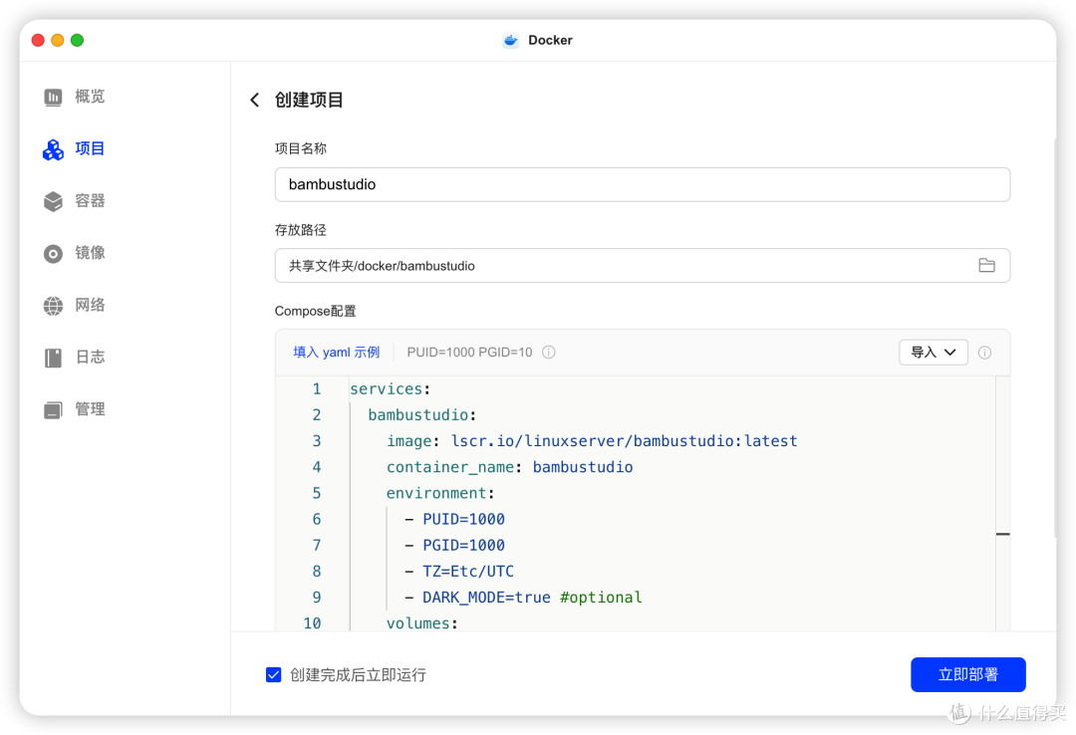Screen dimensions: 1076x735
Task: Switch to 日志 section
Action: coord(90,358)
